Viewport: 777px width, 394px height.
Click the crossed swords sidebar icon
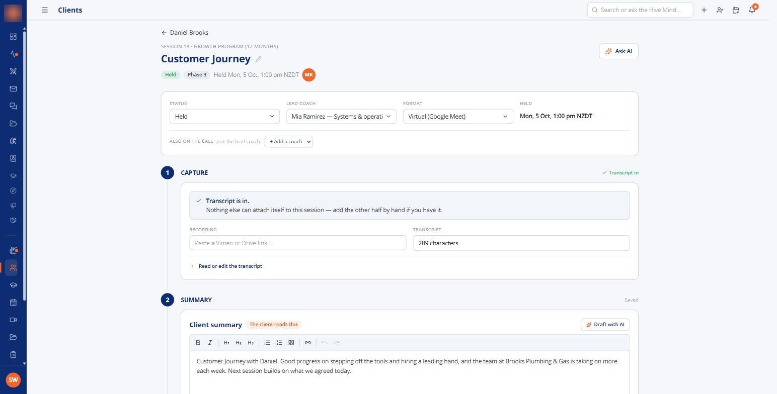coord(13,71)
